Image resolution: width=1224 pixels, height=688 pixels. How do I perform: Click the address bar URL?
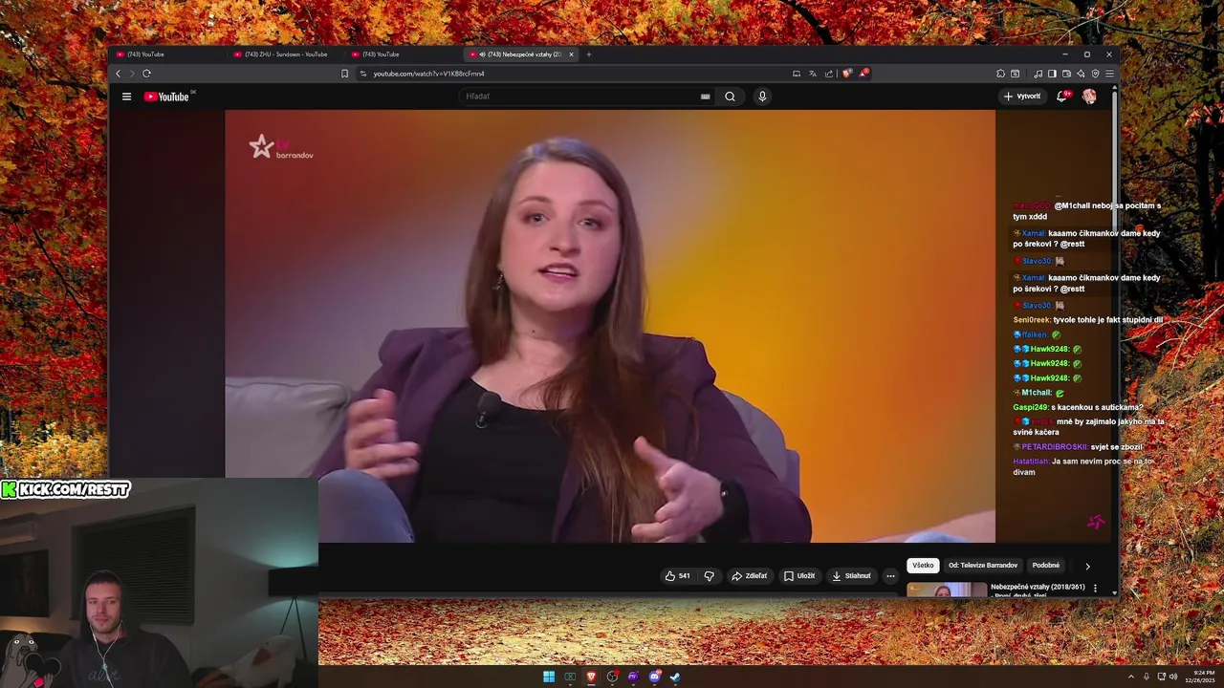(x=429, y=74)
